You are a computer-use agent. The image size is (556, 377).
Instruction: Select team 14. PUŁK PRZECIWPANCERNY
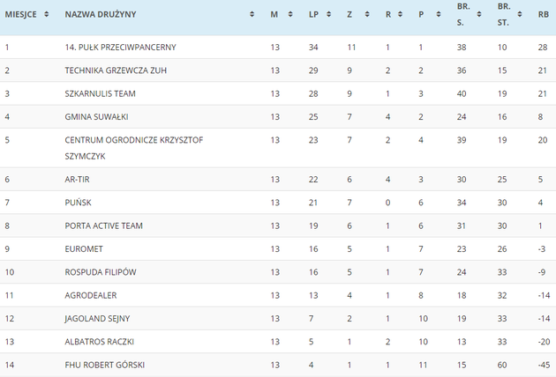120,47
